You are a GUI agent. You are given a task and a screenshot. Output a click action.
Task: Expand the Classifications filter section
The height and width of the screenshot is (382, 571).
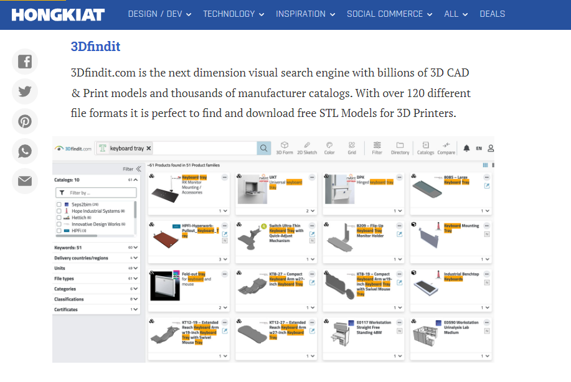point(96,299)
